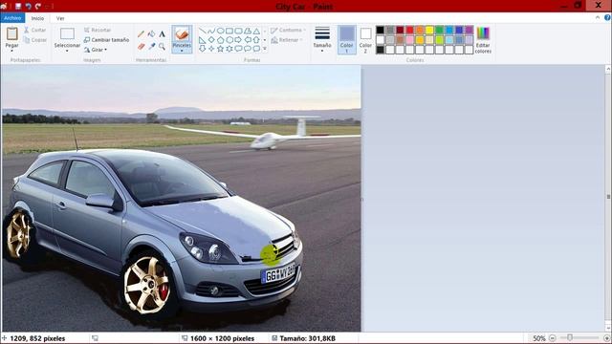Expand the Formas shapes gallery
Screen dimensions: 612x344
pos(265,49)
